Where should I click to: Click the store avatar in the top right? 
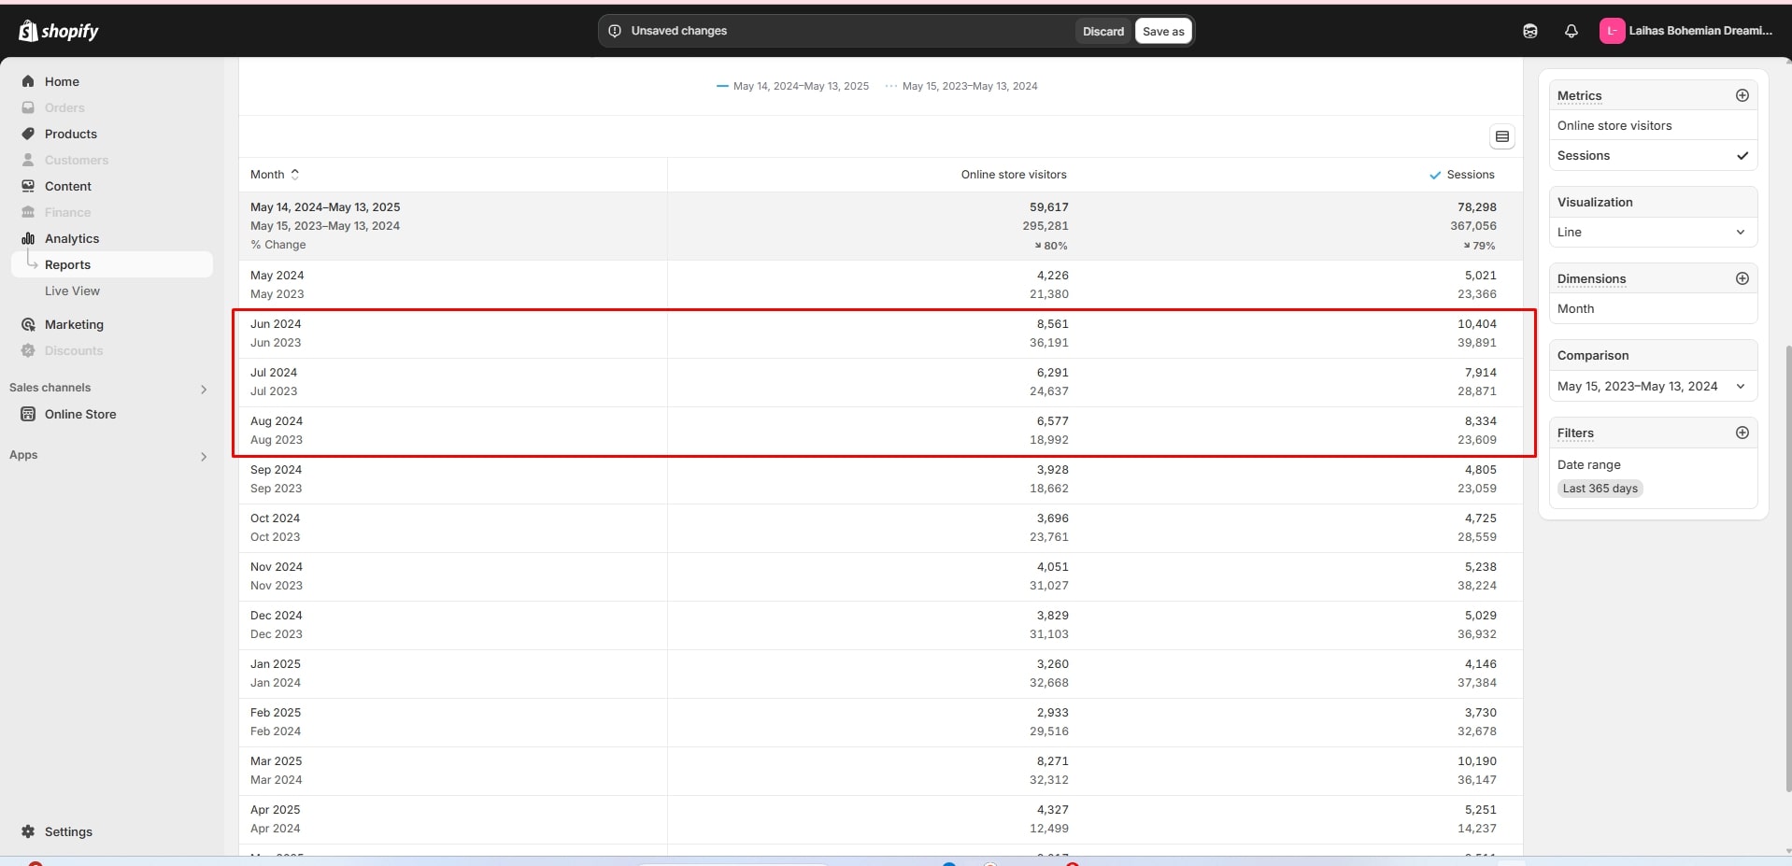(x=1612, y=31)
